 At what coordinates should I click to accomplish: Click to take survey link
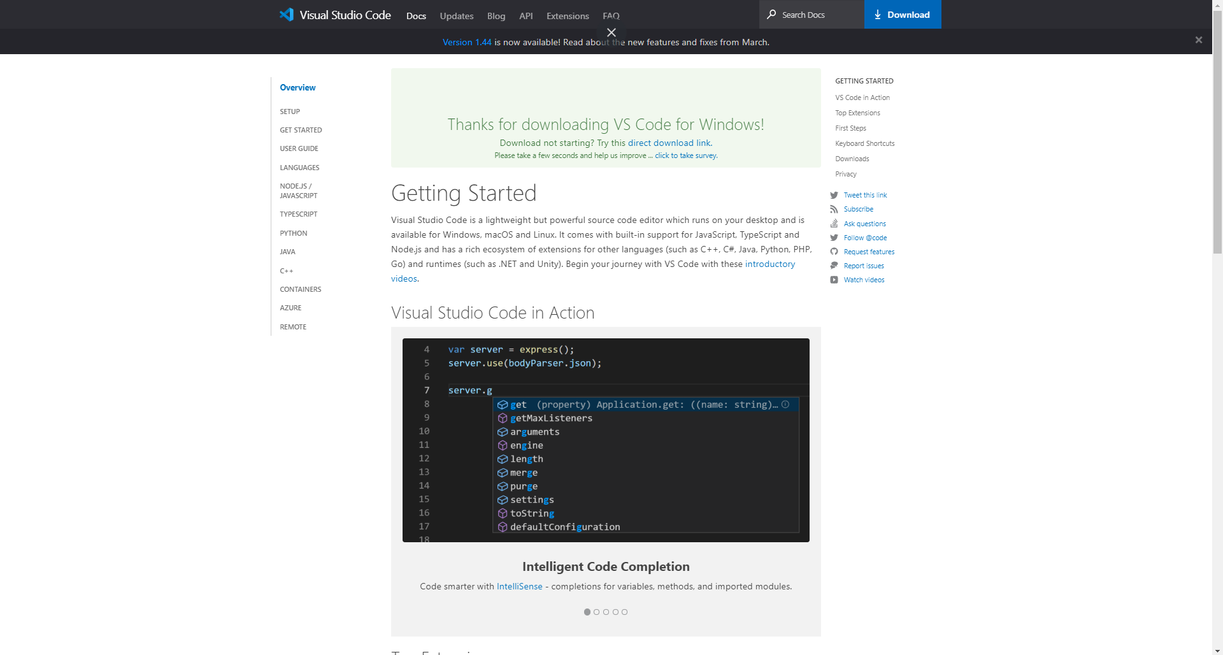[686, 155]
